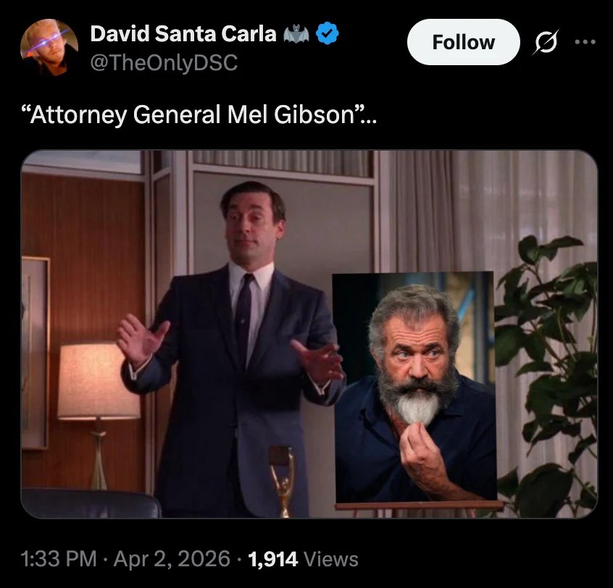This screenshot has width=613, height=588.
Task: Click the leafy houseplant in the photo
Action: (x=546, y=377)
